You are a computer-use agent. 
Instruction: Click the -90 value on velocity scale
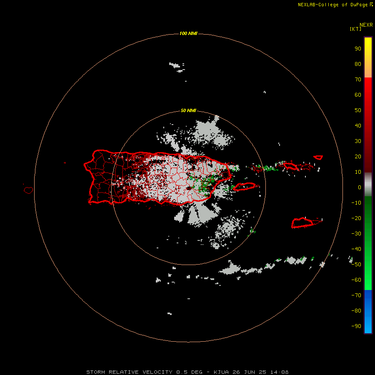pyautogui.click(x=356, y=326)
